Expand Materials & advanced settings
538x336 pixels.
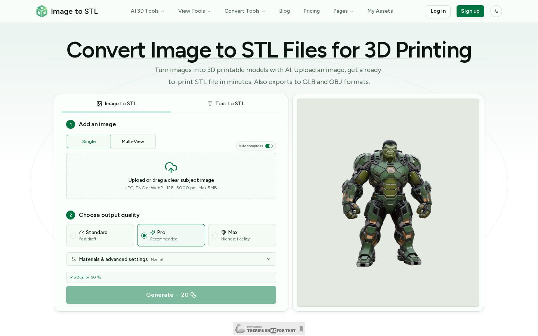(171, 259)
